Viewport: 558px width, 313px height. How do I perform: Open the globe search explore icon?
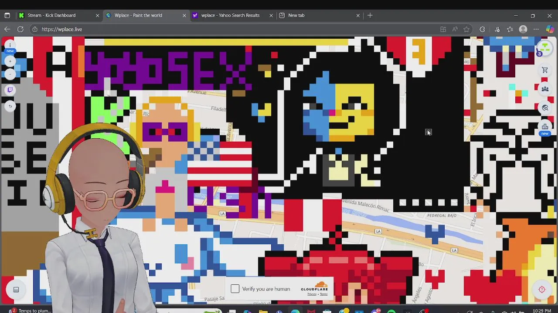(x=545, y=108)
